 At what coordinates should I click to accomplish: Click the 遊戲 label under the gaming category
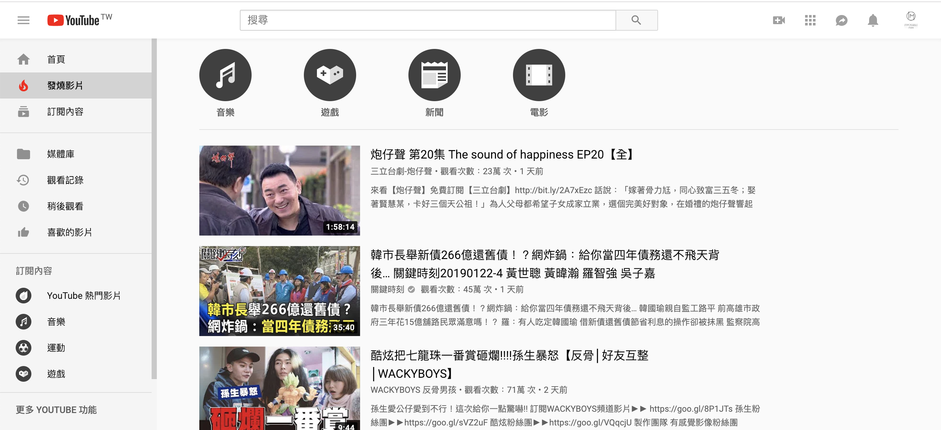330,112
